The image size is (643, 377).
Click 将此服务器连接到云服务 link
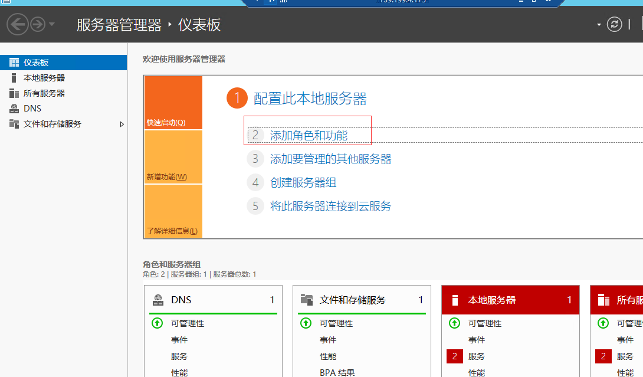tap(330, 206)
